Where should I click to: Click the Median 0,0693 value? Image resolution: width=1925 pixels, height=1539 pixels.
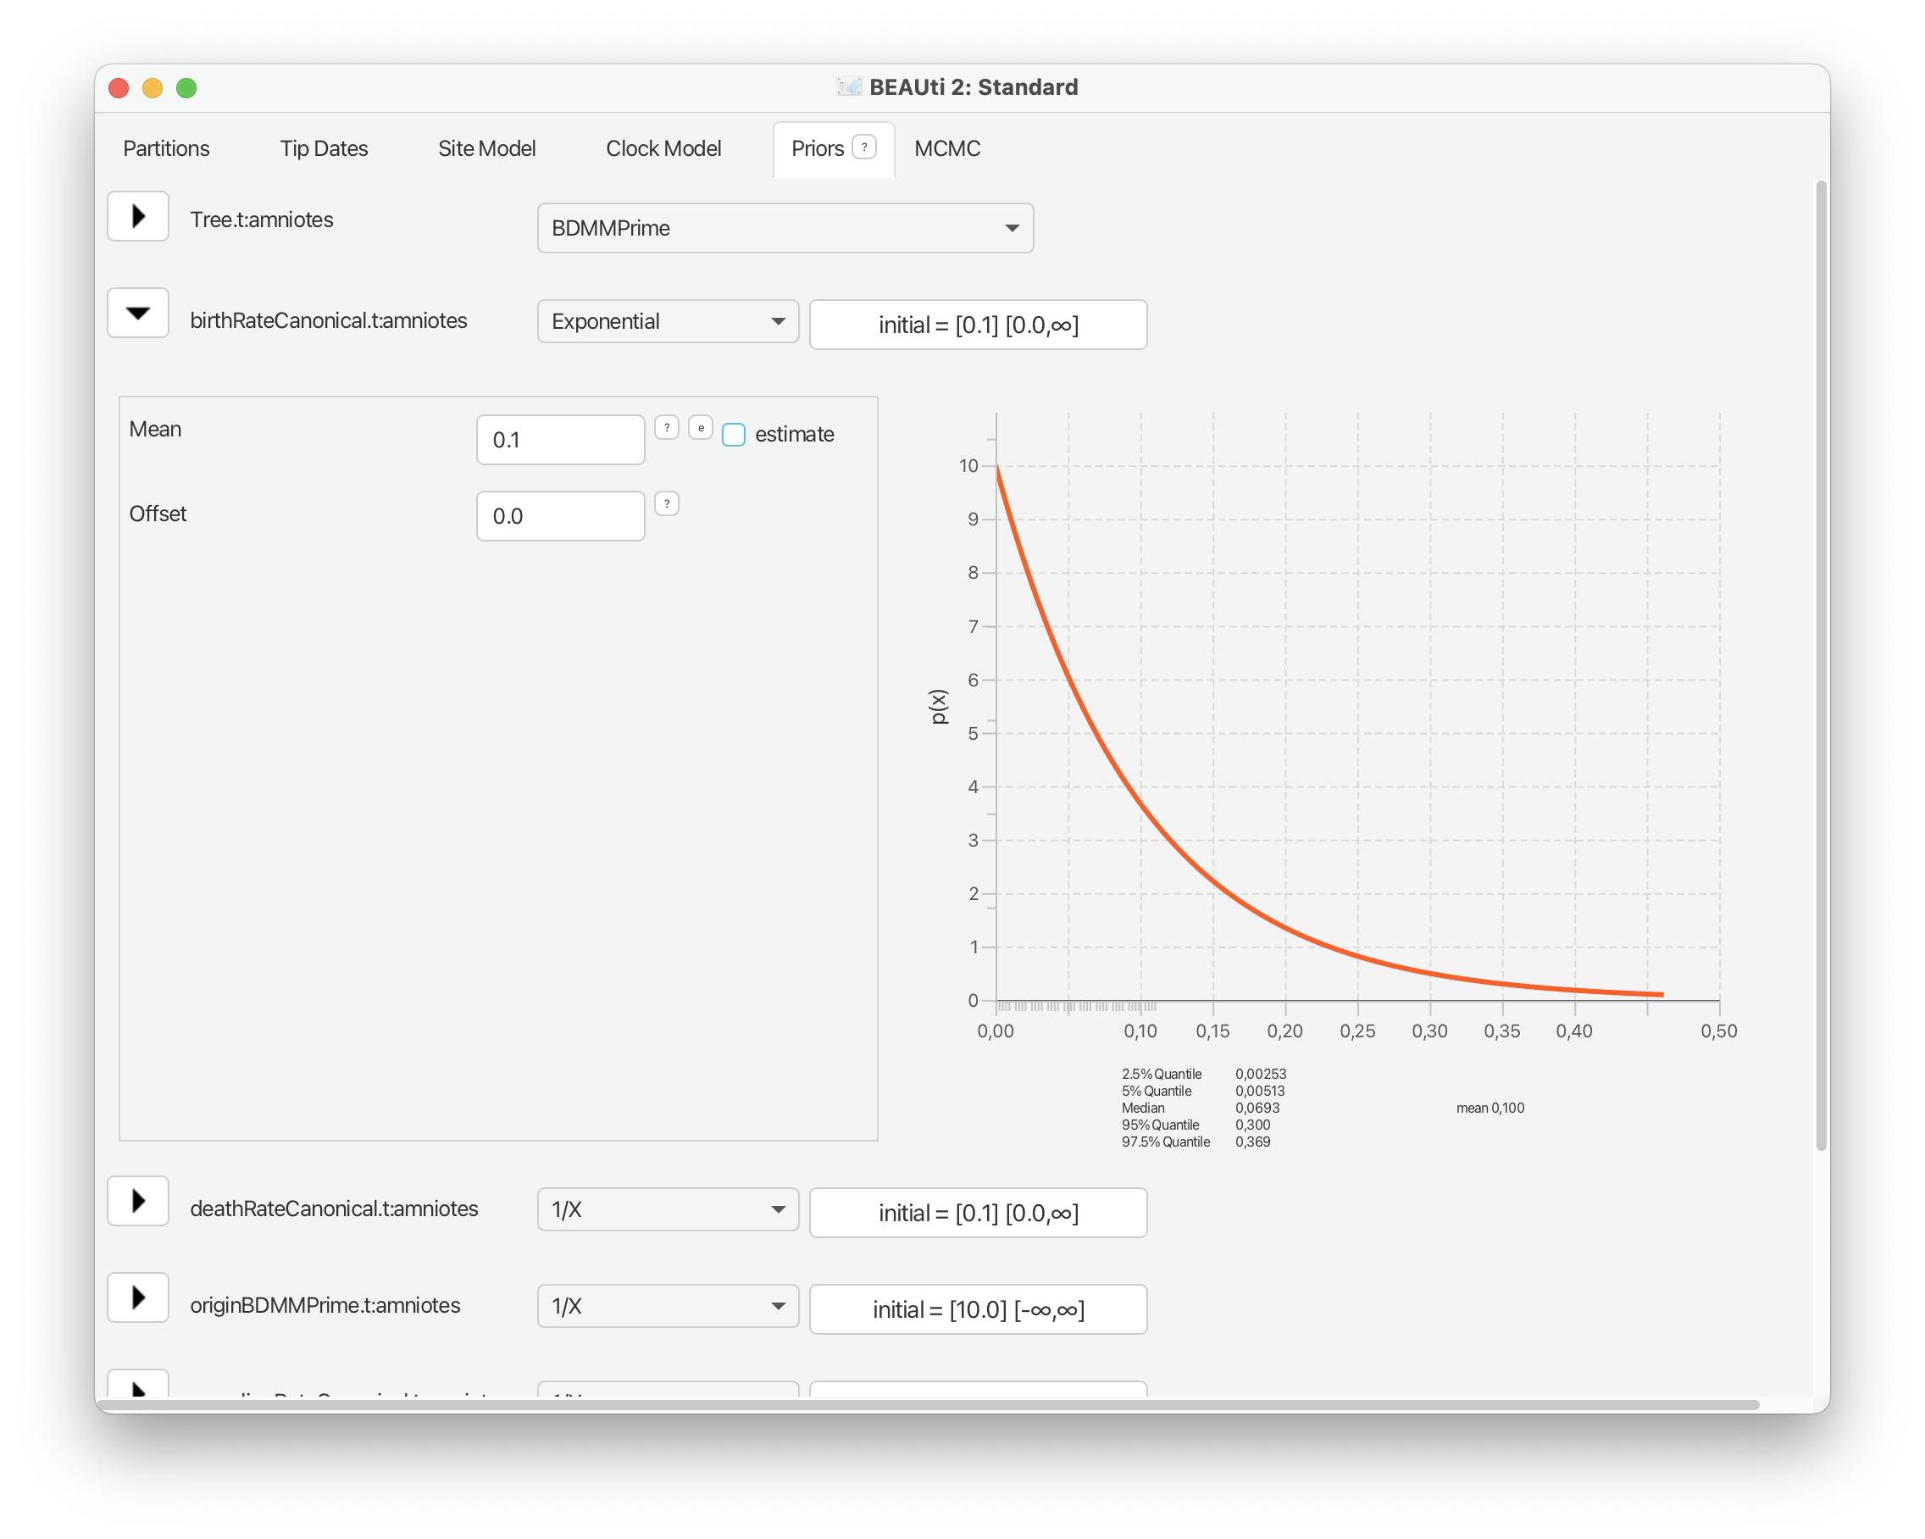[1257, 1108]
